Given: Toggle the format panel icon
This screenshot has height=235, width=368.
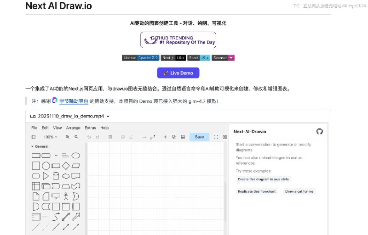Looking at the screenshot, I should (x=224, y=137).
